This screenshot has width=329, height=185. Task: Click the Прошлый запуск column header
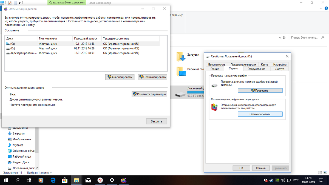point(87,38)
